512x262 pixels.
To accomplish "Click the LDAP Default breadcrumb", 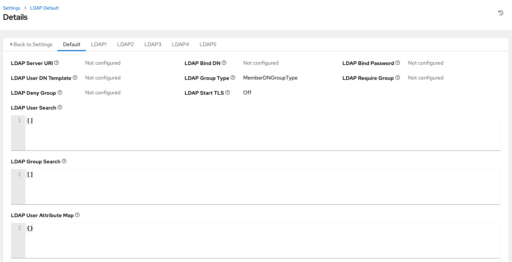I will (x=44, y=8).
